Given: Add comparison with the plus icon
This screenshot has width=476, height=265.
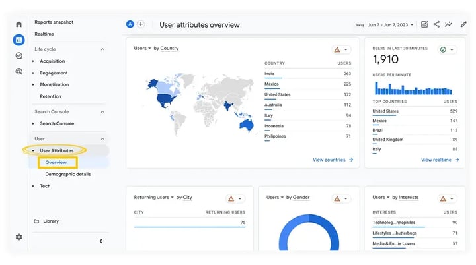Looking at the screenshot, I should point(141,24).
